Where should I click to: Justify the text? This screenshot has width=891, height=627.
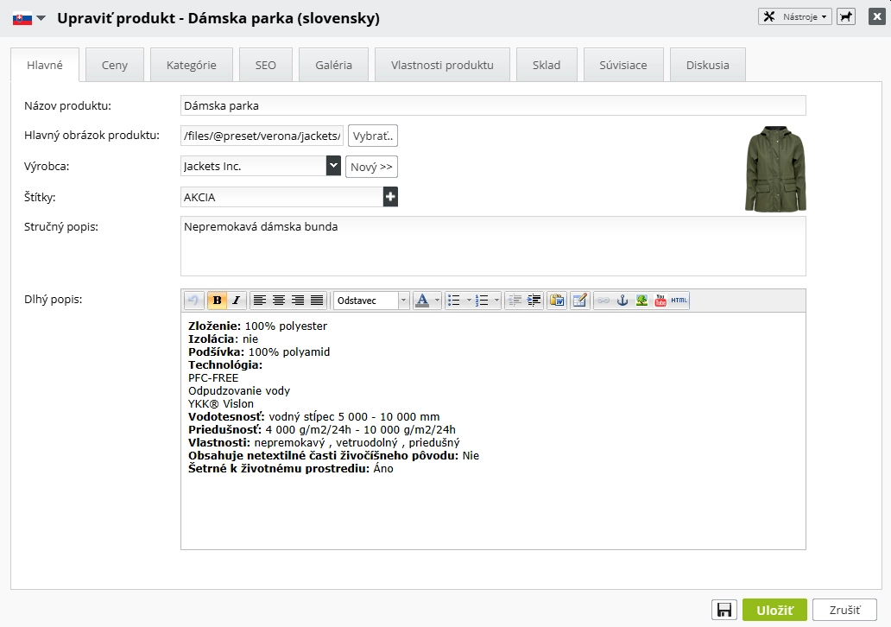317,301
